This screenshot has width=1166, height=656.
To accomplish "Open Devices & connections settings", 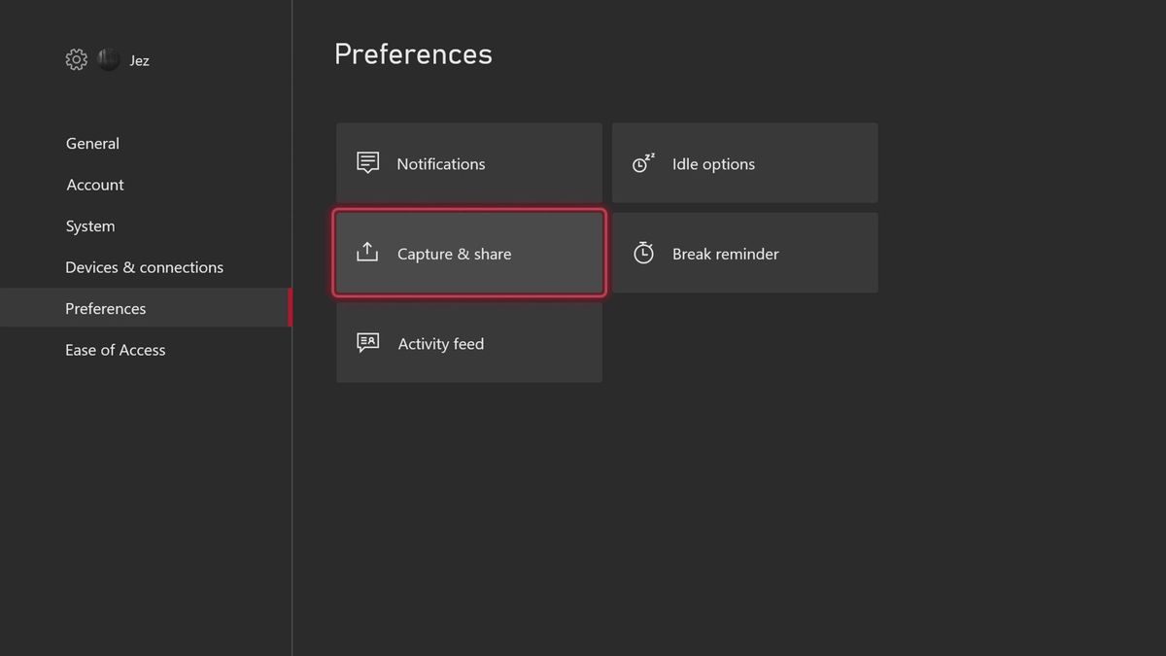I will [144, 266].
